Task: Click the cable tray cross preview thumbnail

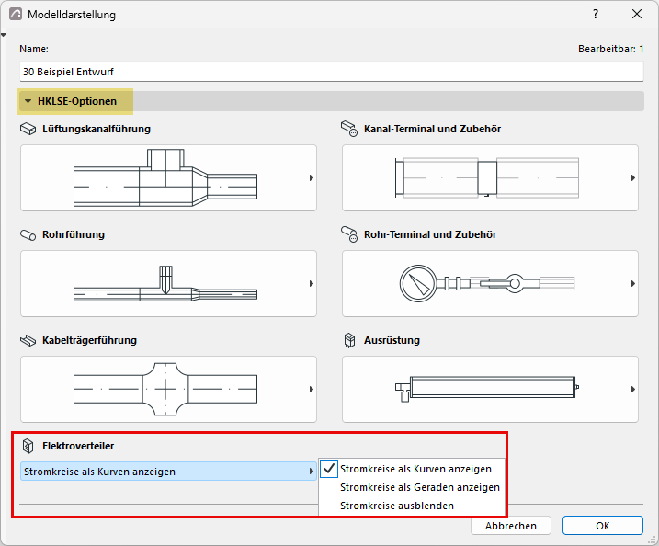Action: (168, 389)
